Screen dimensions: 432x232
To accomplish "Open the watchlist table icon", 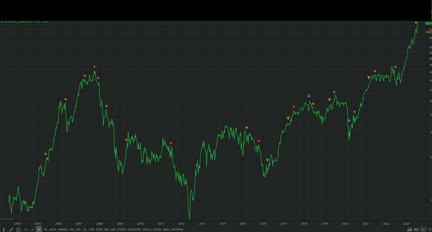I will (18, 229).
